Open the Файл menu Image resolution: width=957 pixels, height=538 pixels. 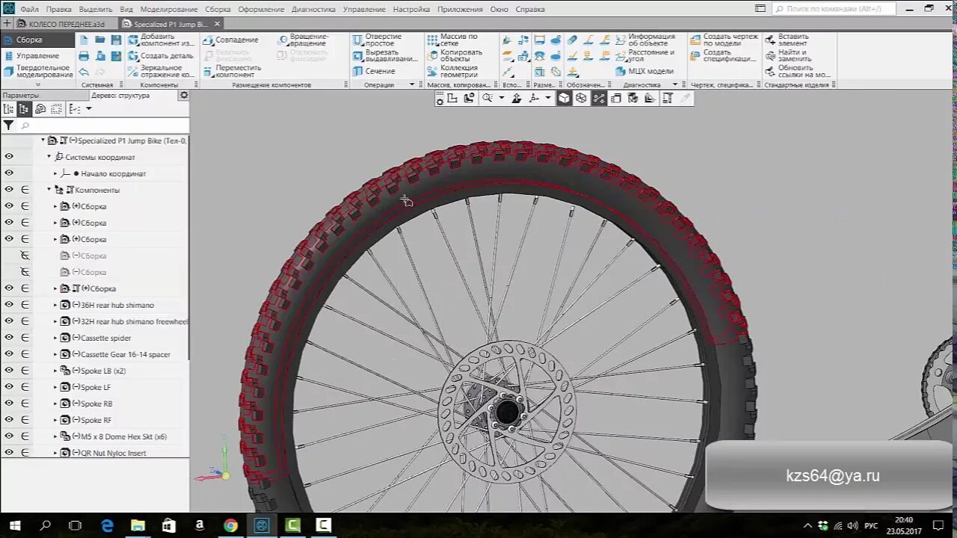pyautogui.click(x=30, y=10)
